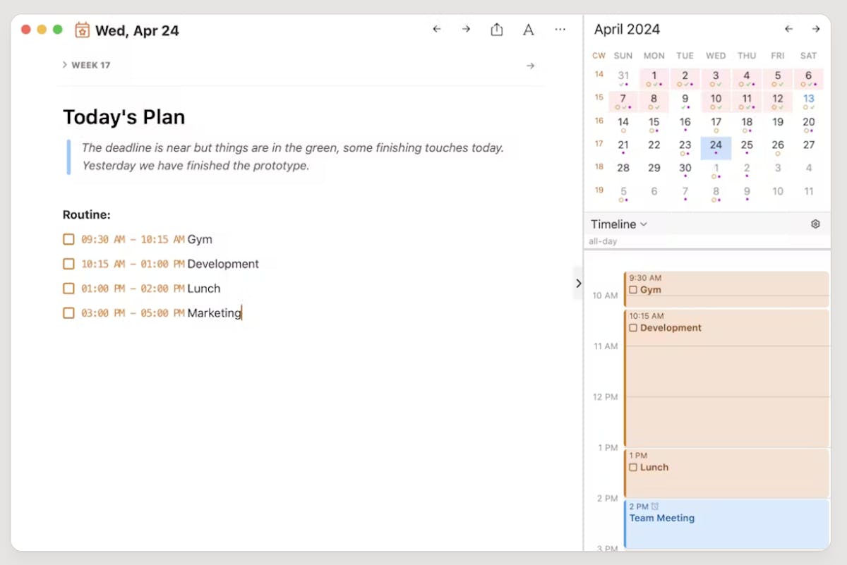The width and height of the screenshot is (847, 565).
Task: Check off the Gym routine task
Action: point(68,239)
